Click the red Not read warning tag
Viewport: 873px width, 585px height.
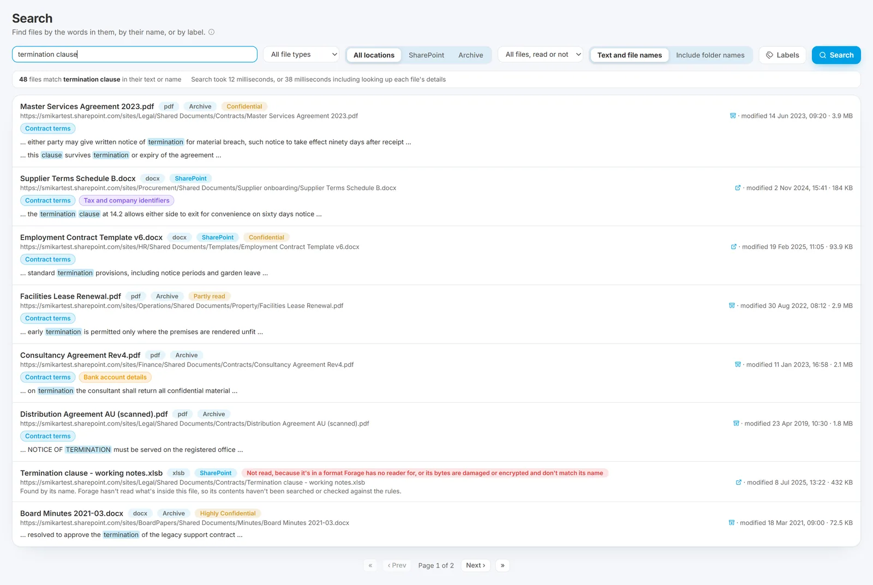coord(425,473)
